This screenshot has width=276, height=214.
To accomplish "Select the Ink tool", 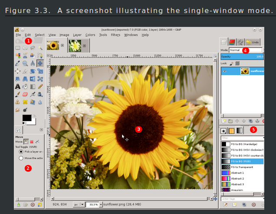I will (40, 95).
